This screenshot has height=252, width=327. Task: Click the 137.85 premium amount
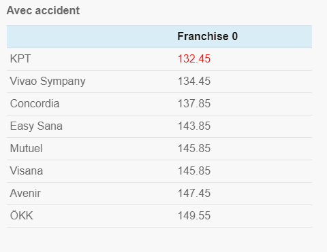point(194,104)
